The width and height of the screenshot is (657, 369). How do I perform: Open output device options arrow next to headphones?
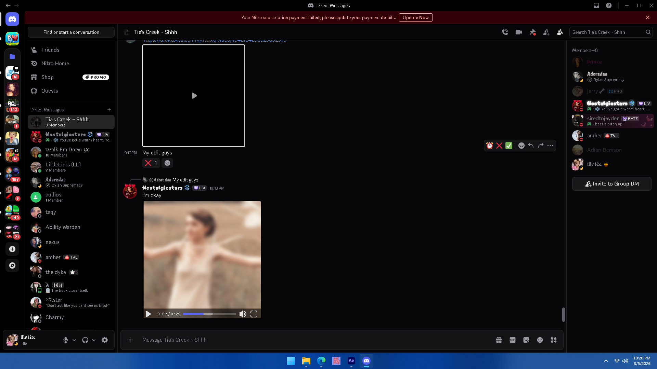94,340
